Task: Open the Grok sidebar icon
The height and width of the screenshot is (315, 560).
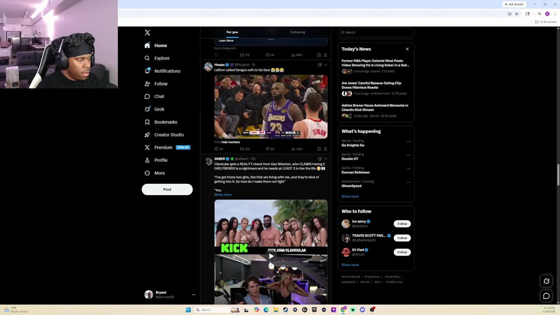Action: pos(147,109)
